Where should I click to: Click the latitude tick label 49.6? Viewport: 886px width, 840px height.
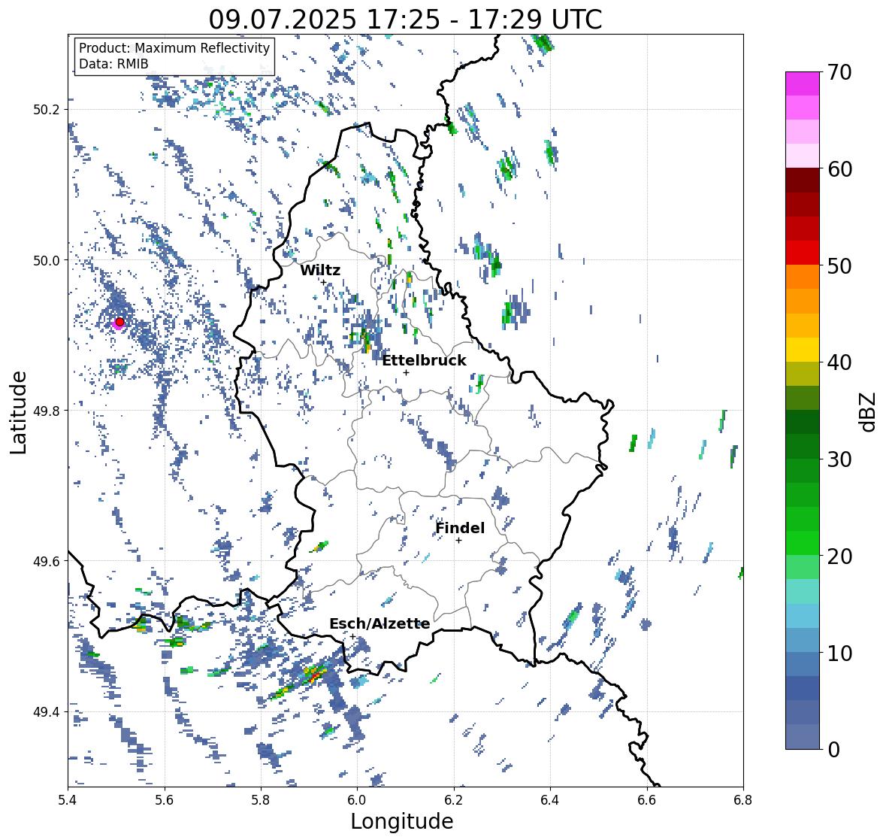pyautogui.click(x=46, y=561)
